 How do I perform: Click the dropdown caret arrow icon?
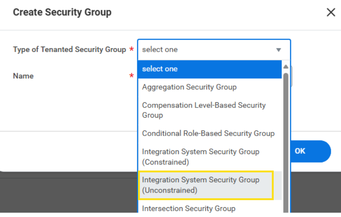[x=279, y=49]
